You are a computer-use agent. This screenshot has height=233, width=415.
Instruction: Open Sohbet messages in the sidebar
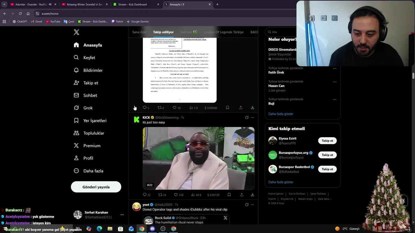85,95
